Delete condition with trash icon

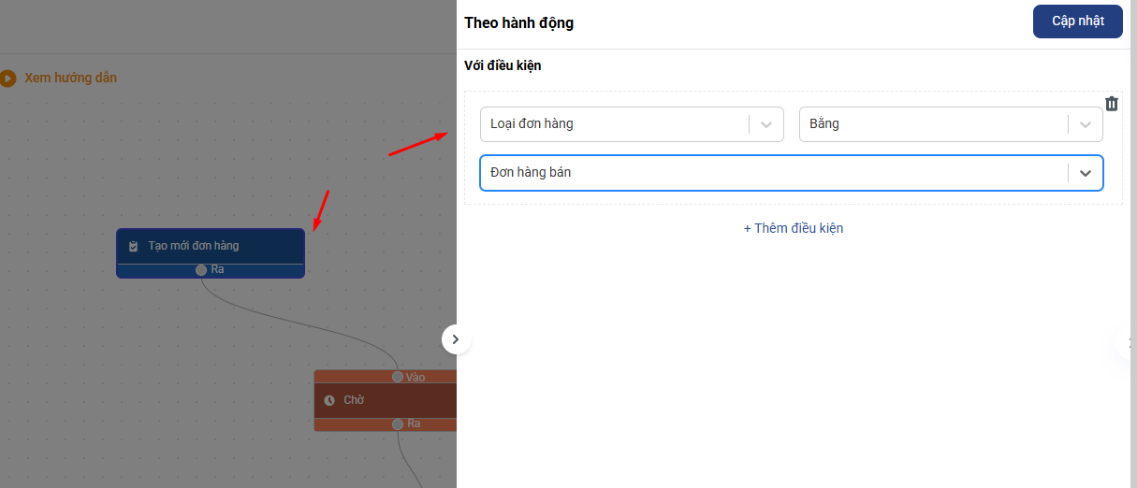pos(1112,104)
